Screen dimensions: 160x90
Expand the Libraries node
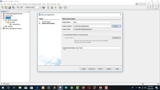4,26
